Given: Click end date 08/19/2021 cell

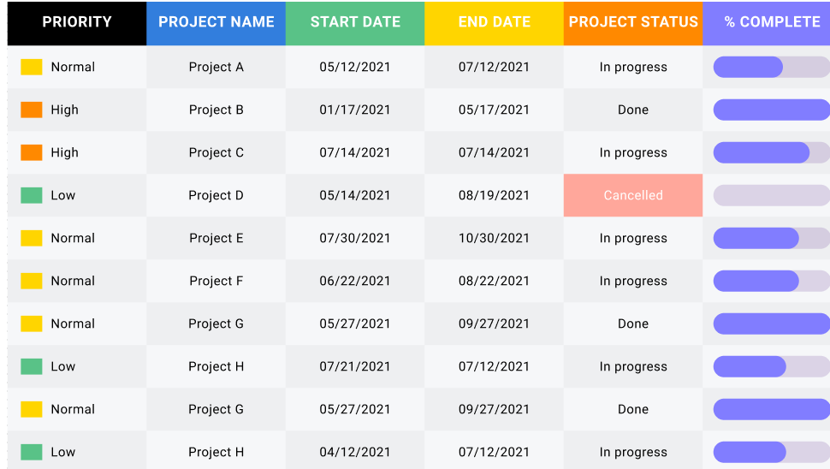Looking at the screenshot, I should pos(494,195).
